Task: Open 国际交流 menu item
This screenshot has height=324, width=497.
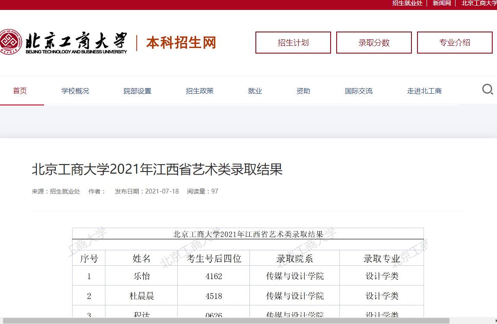Action: click(x=359, y=91)
